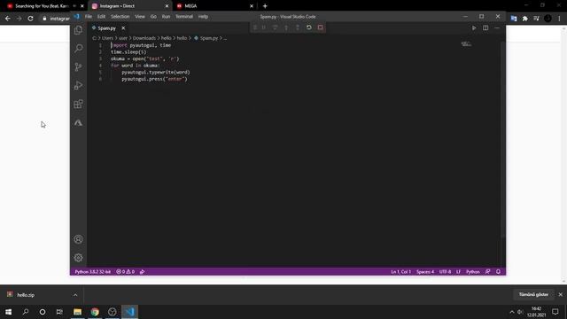Click the debug Step Over button
This screenshot has height=319, width=567.
click(x=276, y=27)
